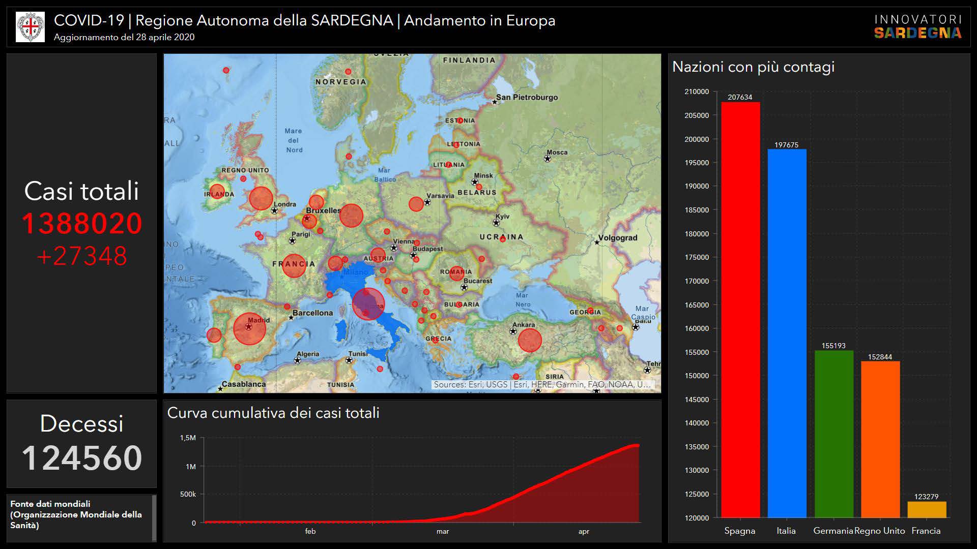This screenshot has height=549, width=977.
Task: Select the red case circle over Francia
Action: 294,265
